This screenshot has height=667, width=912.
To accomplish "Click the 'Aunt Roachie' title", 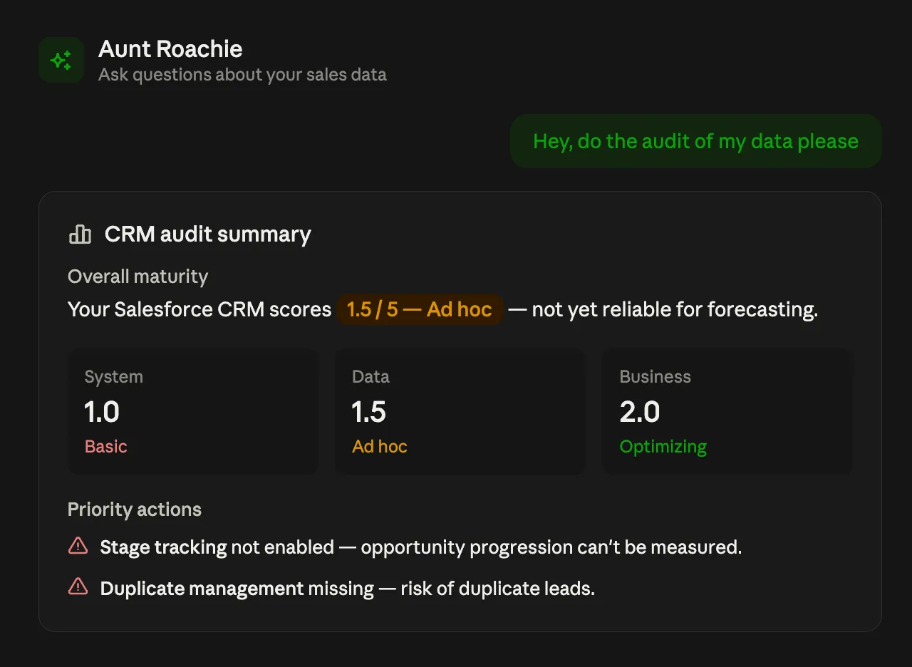I will [170, 49].
